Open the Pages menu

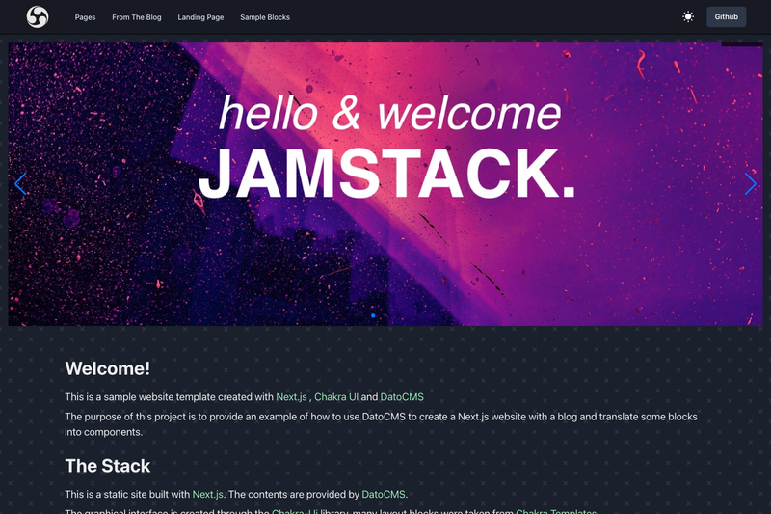(x=85, y=17)
